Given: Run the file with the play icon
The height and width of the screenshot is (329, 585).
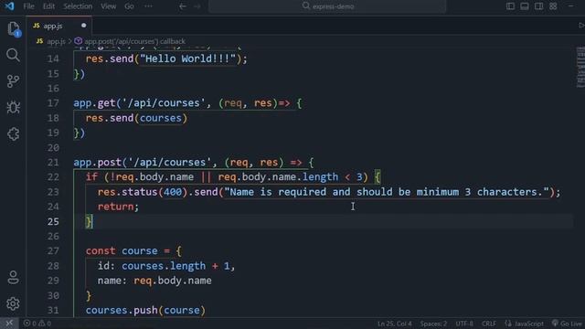Looking at the screenshot, I should click(x=581, y=26).
